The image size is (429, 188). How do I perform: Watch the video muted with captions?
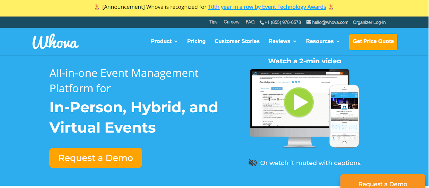(x=310, y=163)
